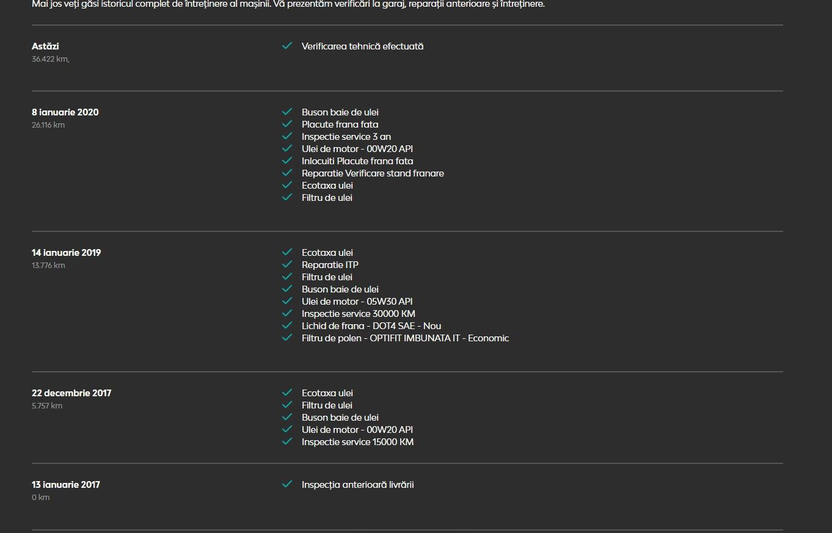Click the "36.422 km," mileage text

click(51, 59)
